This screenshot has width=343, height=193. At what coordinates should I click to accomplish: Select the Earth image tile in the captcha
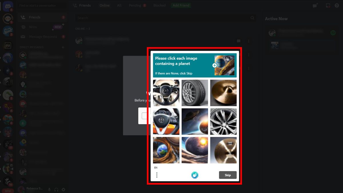166,150
